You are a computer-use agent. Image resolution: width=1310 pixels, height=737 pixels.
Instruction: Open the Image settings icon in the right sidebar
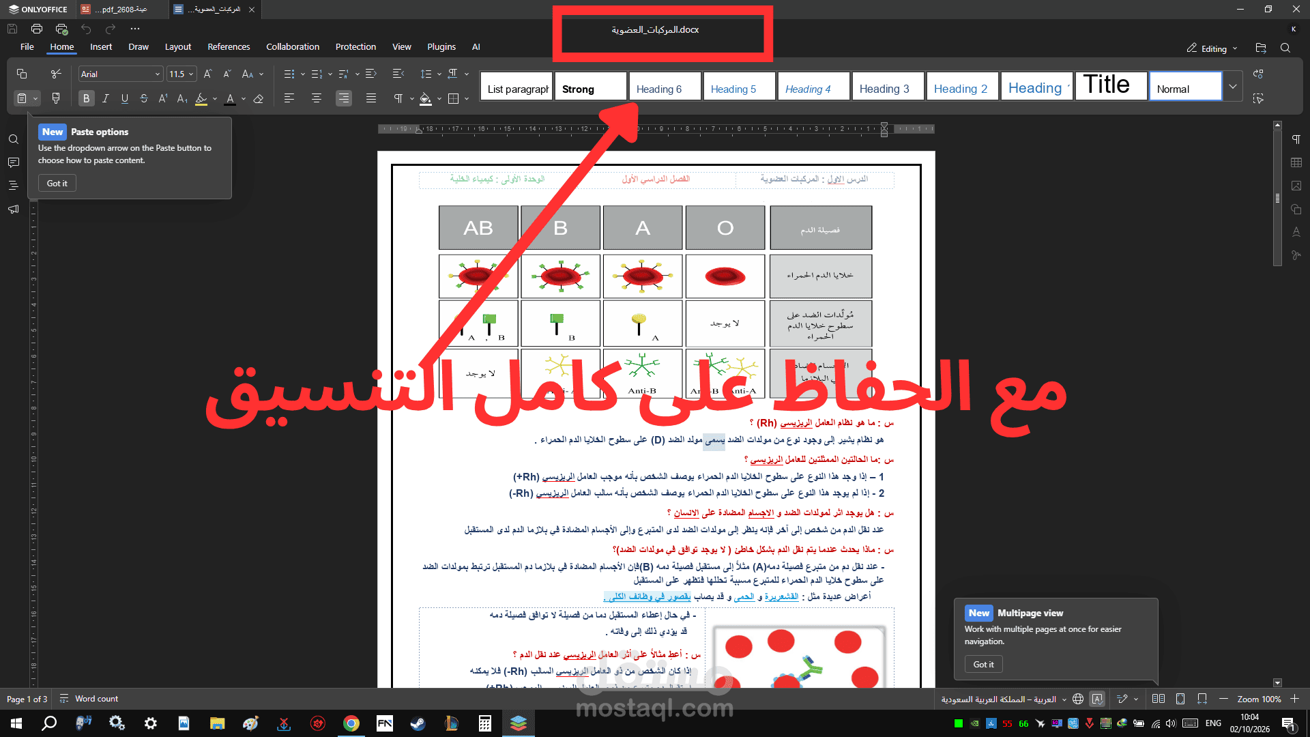1296,186
